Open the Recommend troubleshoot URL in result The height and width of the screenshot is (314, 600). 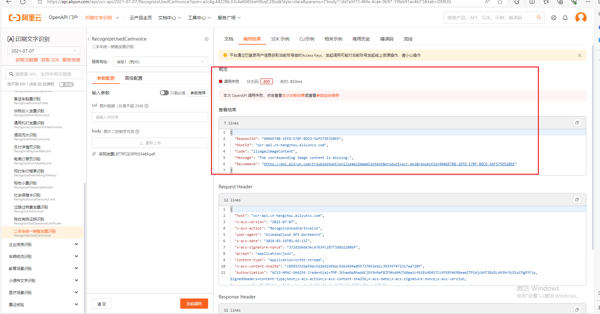coord(389,164)
